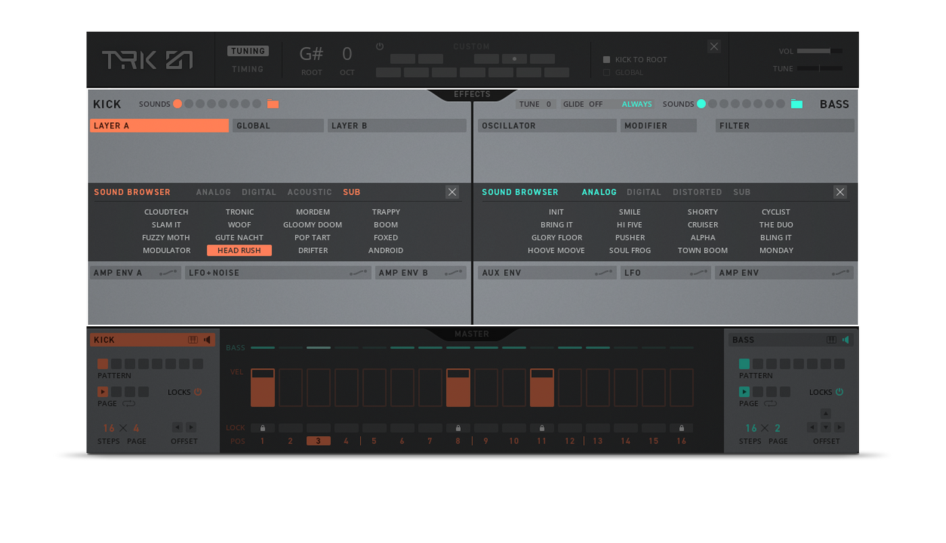Shift Bass offset down
The width and height of the screenshot is (946, 543).
[x=826, y=428]
